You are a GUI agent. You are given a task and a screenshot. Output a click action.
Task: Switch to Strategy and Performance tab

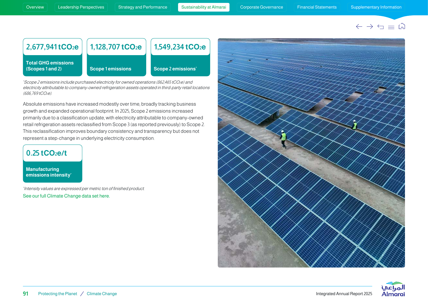coord(143,7)
